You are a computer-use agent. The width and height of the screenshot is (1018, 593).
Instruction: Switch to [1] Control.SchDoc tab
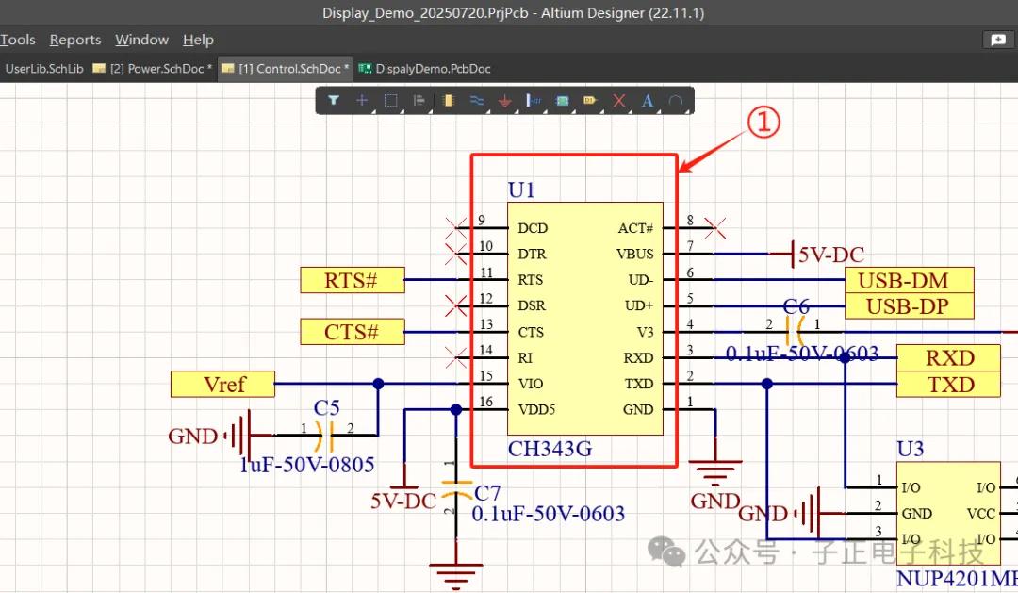285,69
